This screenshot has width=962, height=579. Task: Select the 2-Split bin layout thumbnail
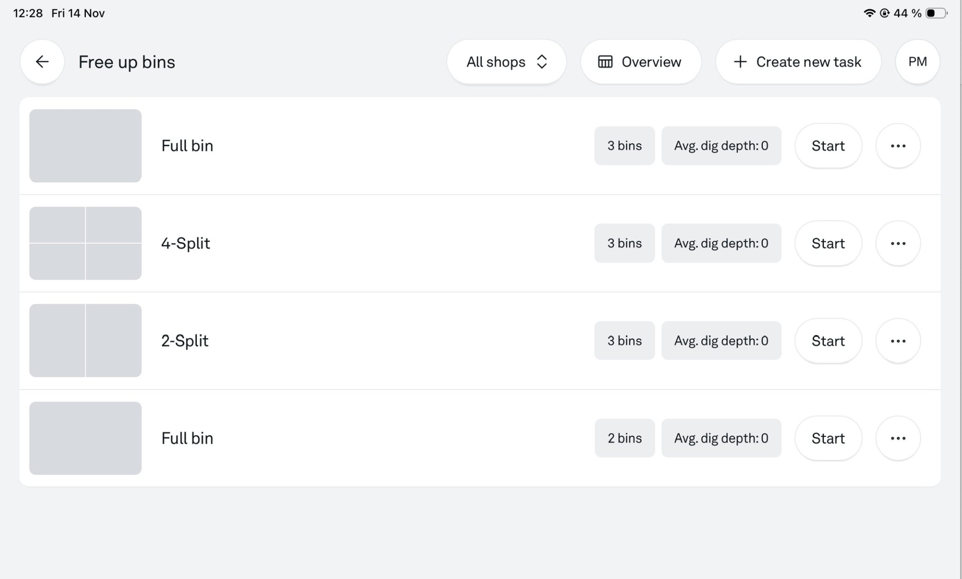coord(85,341)
